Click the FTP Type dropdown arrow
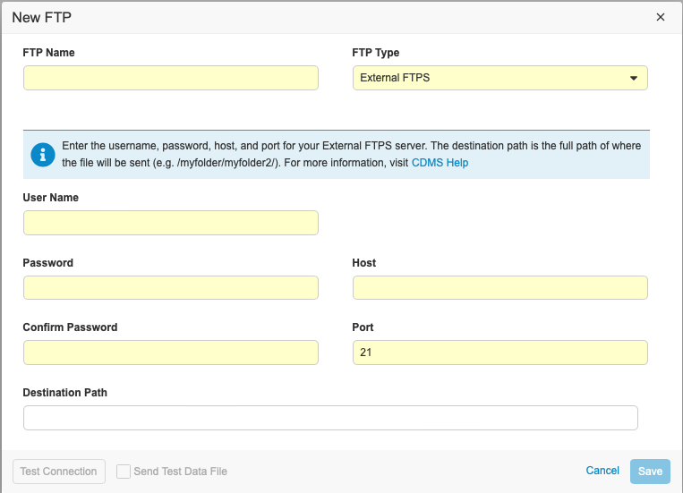Viewport: 683px width, 493px height. point(634,78)
